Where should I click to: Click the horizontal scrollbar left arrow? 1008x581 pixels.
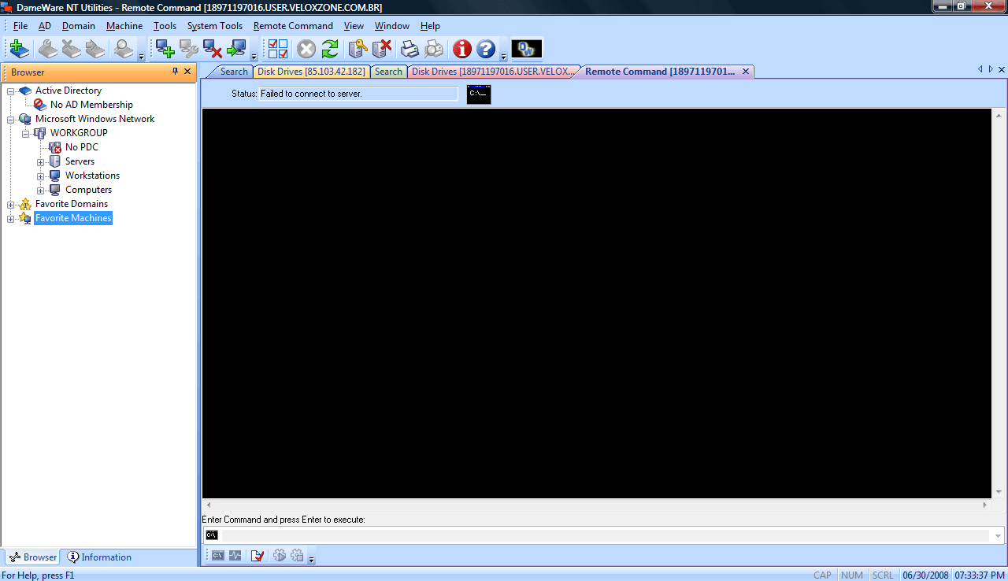(x=208, y=505)
